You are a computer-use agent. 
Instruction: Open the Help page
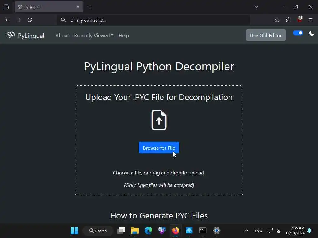pos(124,35)
